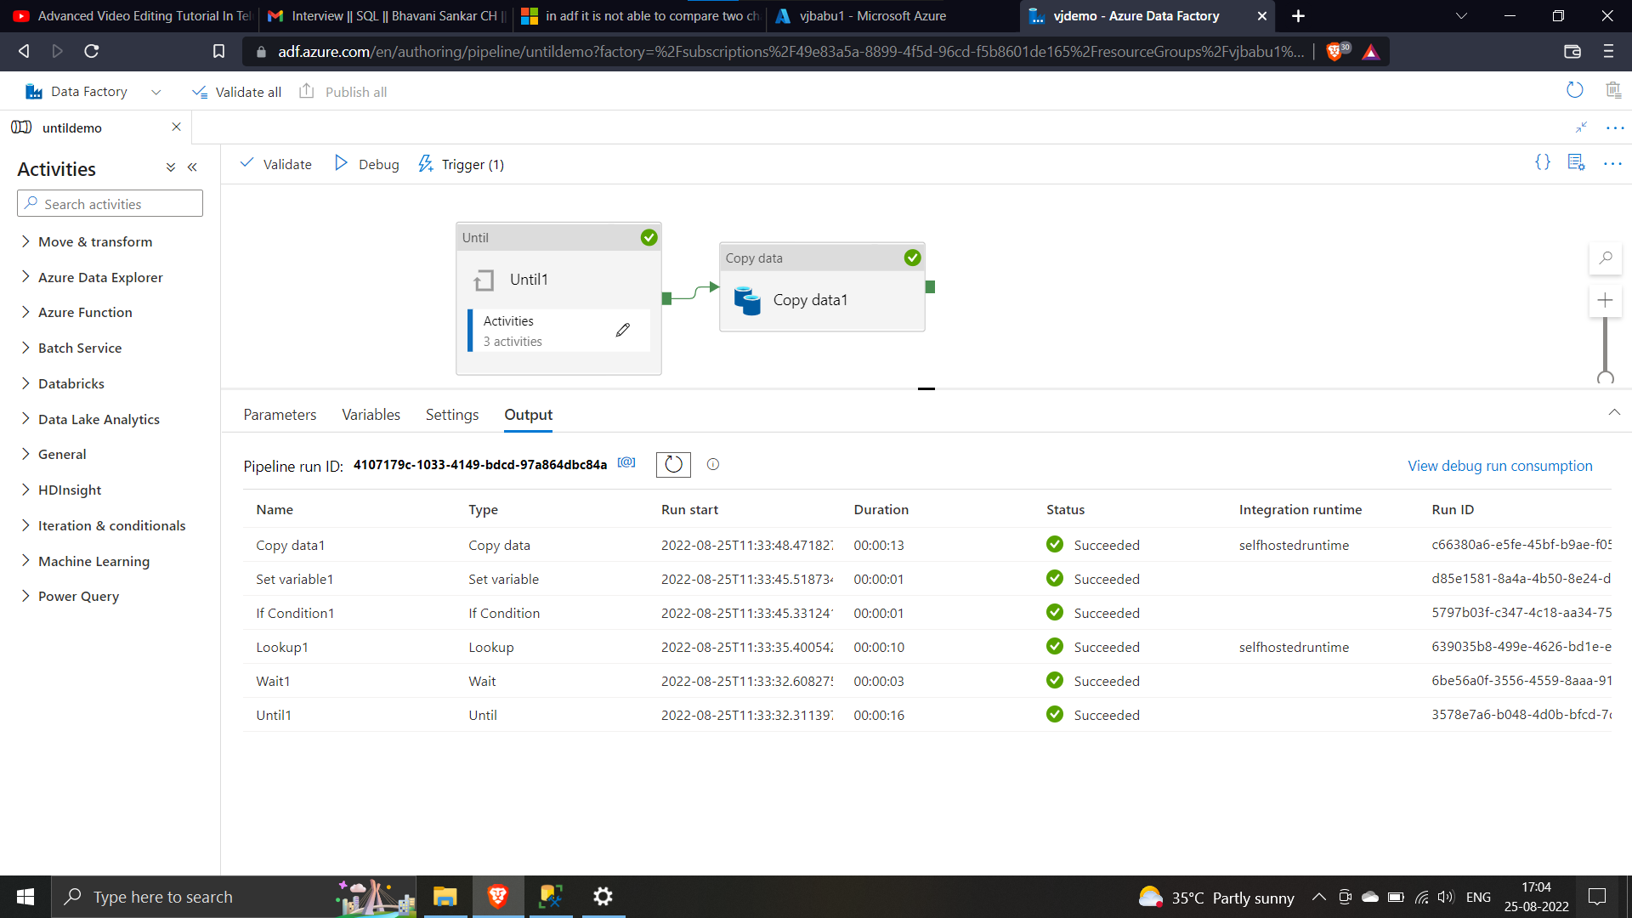Click the refresh icon in top bar
1632x918 pixels.
pyautogui.click(x=1575, y=90)
